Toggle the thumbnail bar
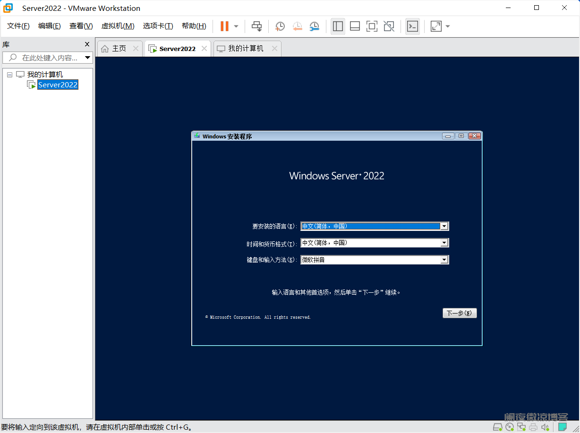 click(355, 26)
